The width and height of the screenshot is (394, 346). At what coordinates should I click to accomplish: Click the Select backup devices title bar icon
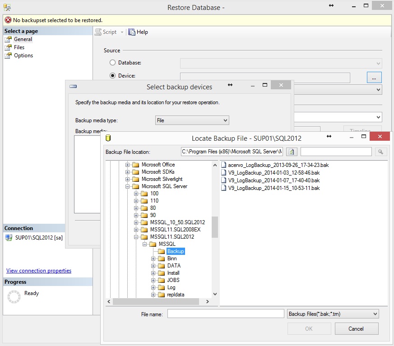tap(73, 86)
